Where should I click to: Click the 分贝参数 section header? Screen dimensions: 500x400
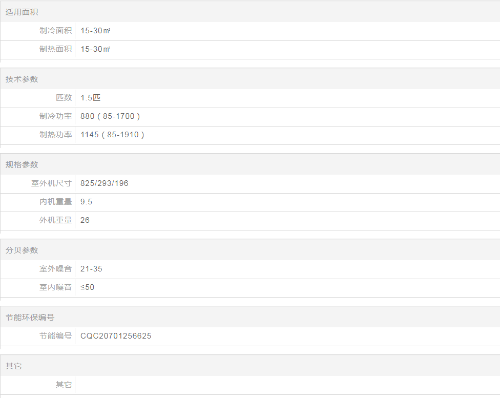click(22, 250)
